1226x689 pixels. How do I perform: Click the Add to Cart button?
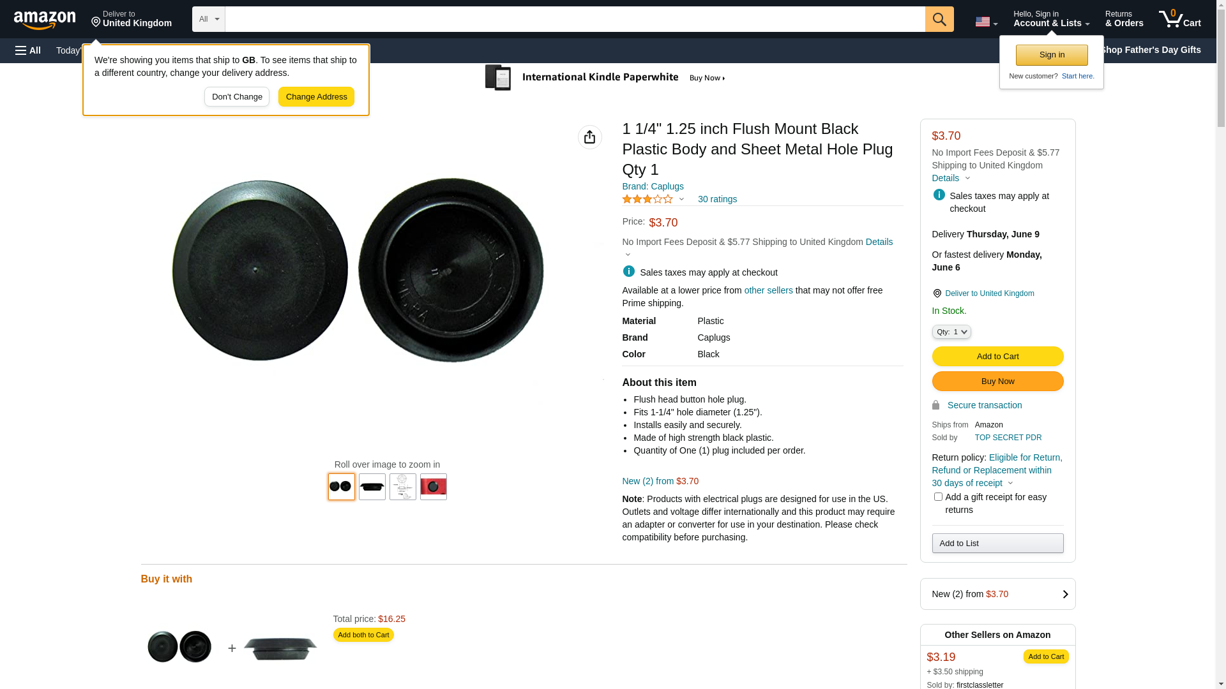pos(997,356)
